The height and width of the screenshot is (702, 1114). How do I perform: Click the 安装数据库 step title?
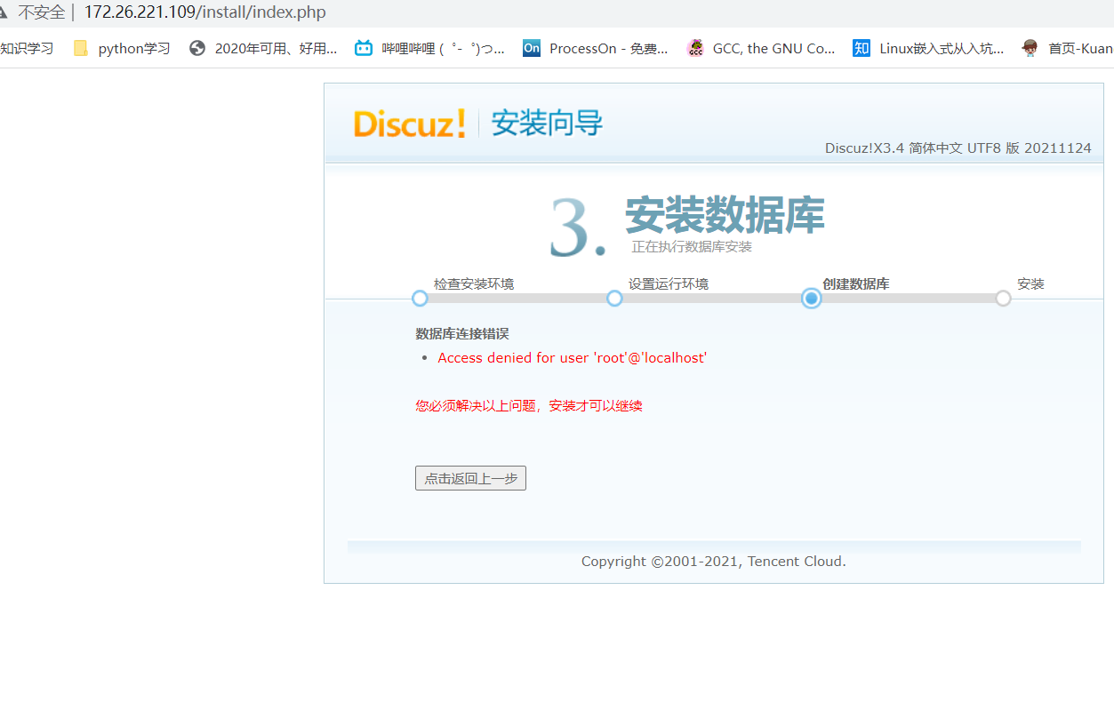[725, 215]
